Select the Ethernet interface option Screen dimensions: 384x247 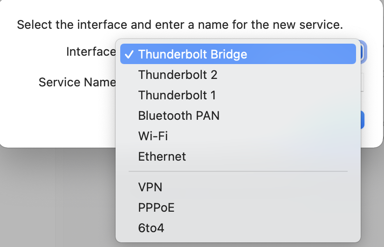point(162,156)
